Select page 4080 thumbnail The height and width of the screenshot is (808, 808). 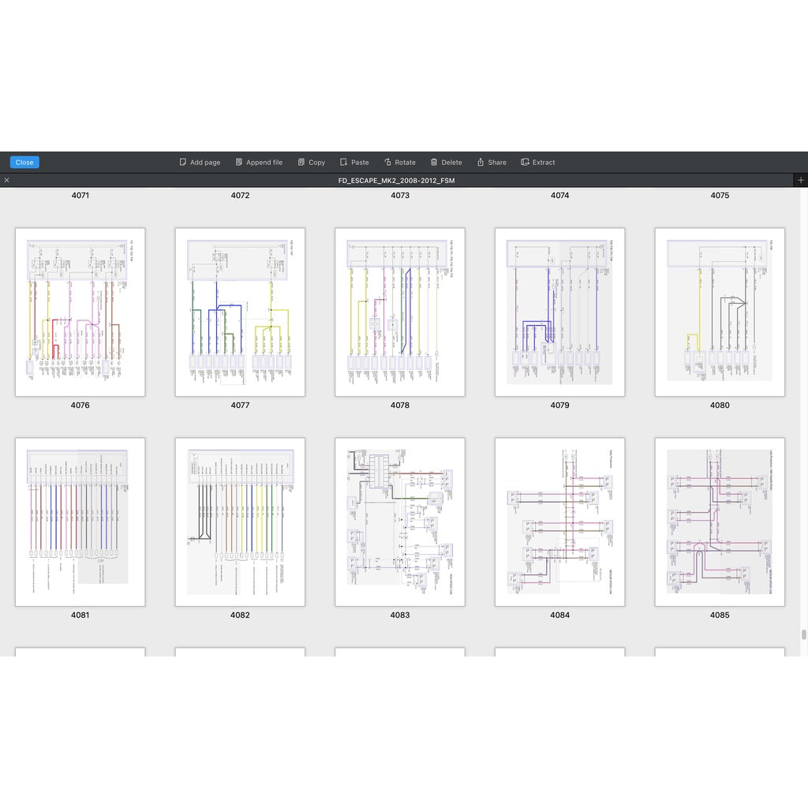coord(720,312)
